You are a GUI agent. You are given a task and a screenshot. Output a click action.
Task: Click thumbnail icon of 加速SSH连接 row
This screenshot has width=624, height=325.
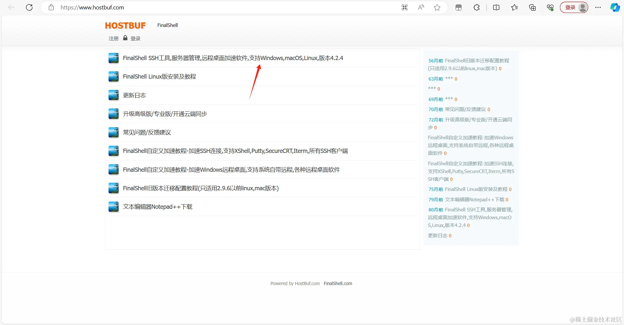coord(113,151)
